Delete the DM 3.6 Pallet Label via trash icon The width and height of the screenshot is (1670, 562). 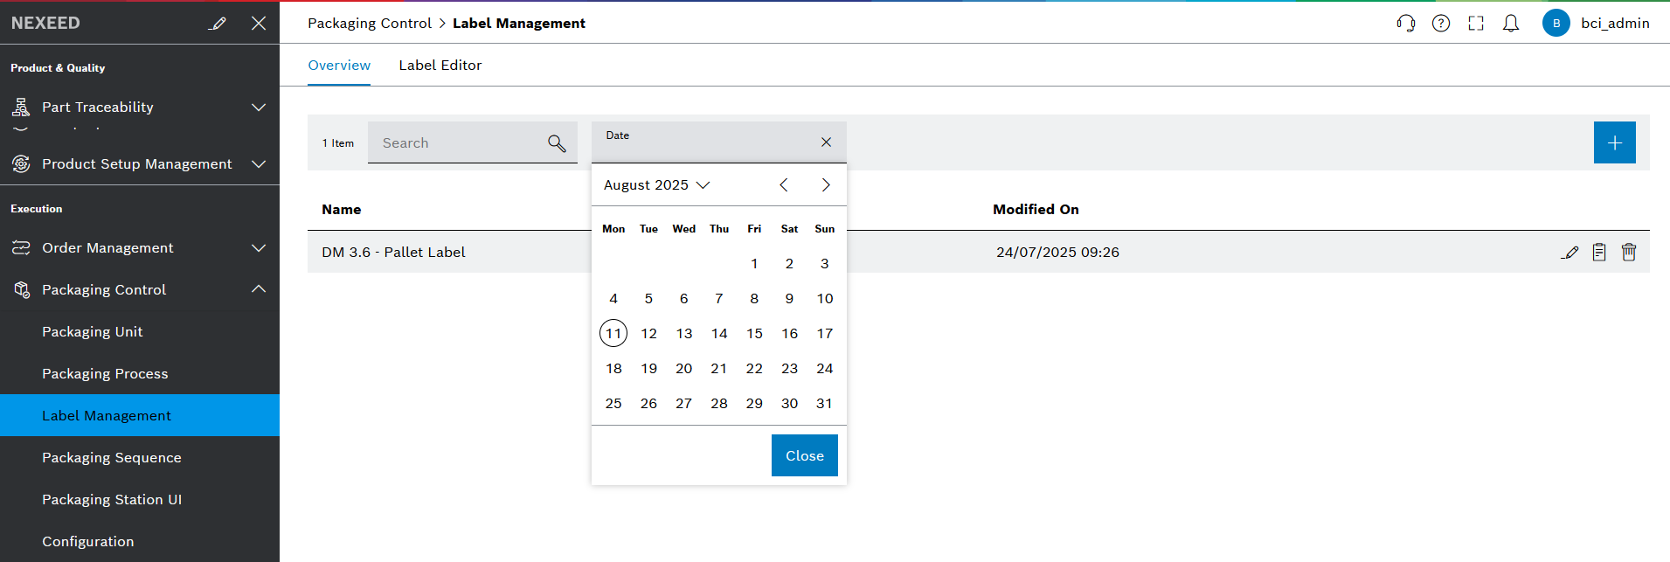coord(1629,252)
